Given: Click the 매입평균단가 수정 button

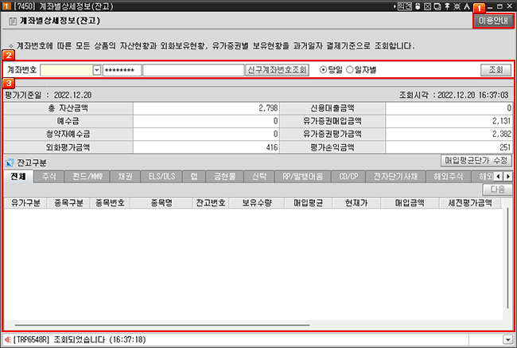Looking at the screenshot, I should tap(476, 160).
